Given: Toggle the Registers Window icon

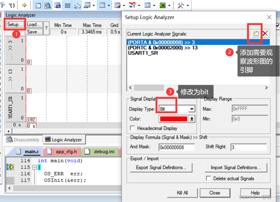Looking at the screenshot, I should [x=68, y=5].
